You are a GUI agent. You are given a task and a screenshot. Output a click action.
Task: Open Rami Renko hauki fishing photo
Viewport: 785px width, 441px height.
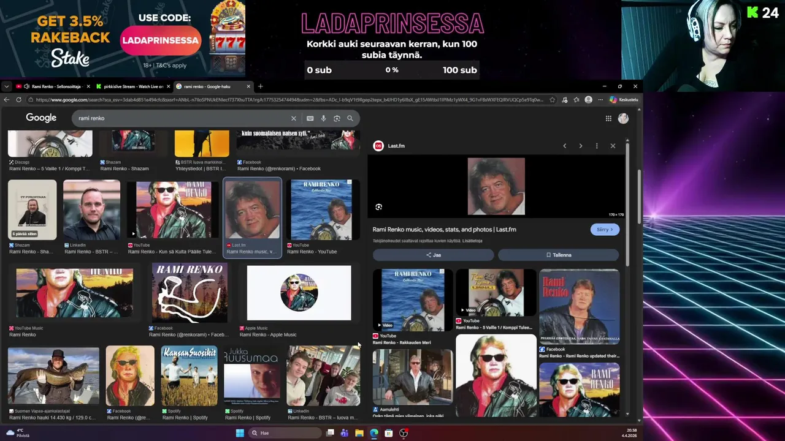click(x=53, y=377)
